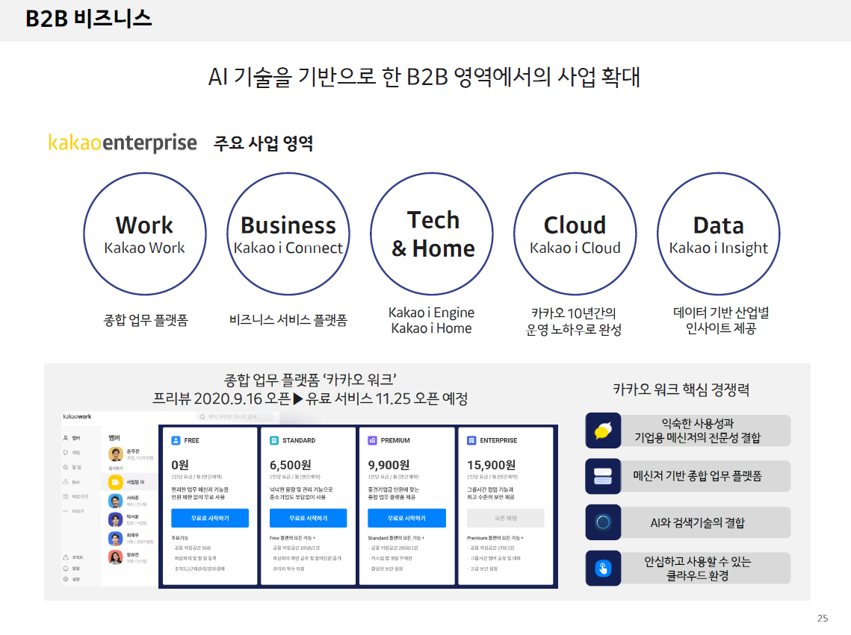Click the messenger platform card icon
Screen dimensions: 851x635
point(603,476)
